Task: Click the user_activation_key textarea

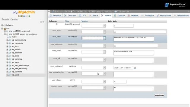Action: [134, 75]
